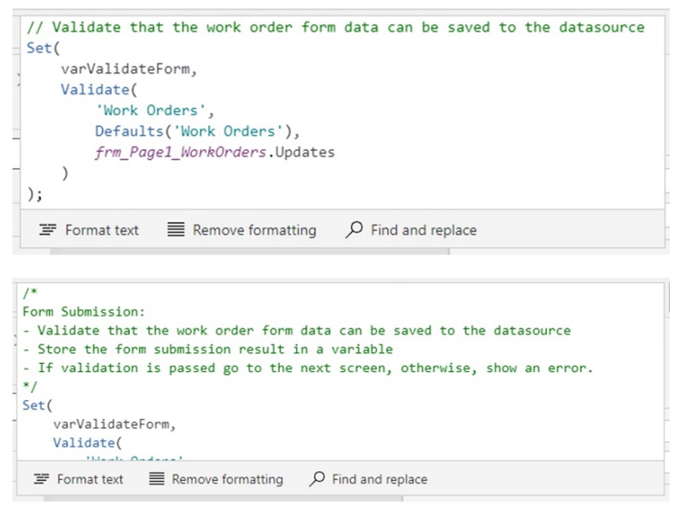The width and height of the screenshot is (676, 510).
Task: Click the 'If validation is passed' comment line
Action: 309,368
